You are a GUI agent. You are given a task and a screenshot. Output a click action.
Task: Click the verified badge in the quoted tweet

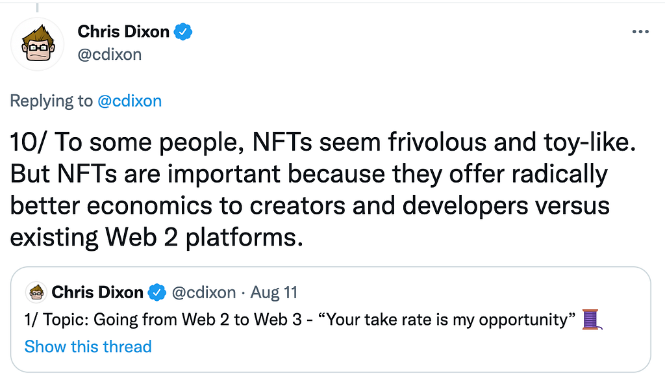pyautogui.click(x=157, y=292)
